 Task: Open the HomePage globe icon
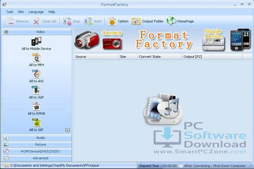(x=171, y=21)
